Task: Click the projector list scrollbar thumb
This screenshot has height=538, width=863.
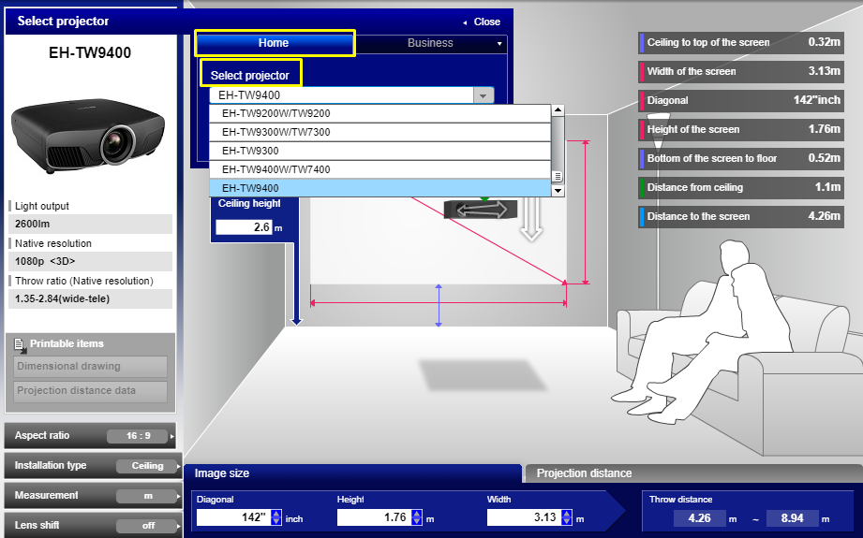Action: pos(558,177)
